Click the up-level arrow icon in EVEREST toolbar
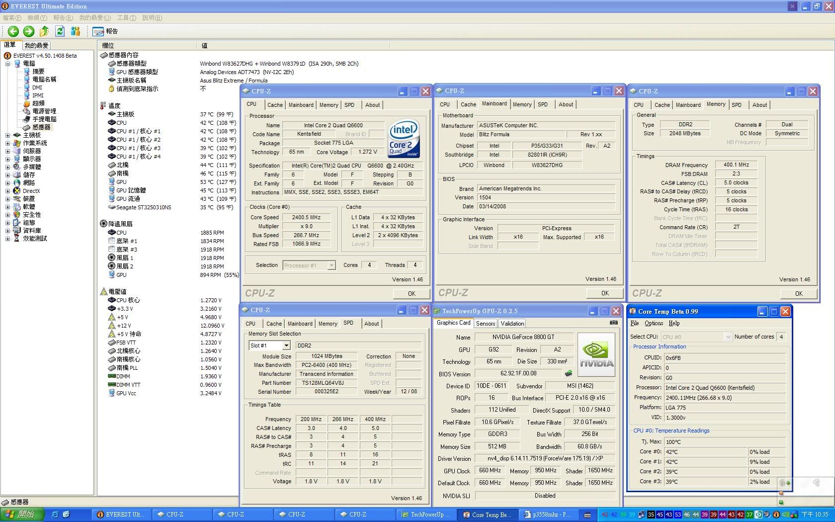835x522 pixels. point(44,31)
